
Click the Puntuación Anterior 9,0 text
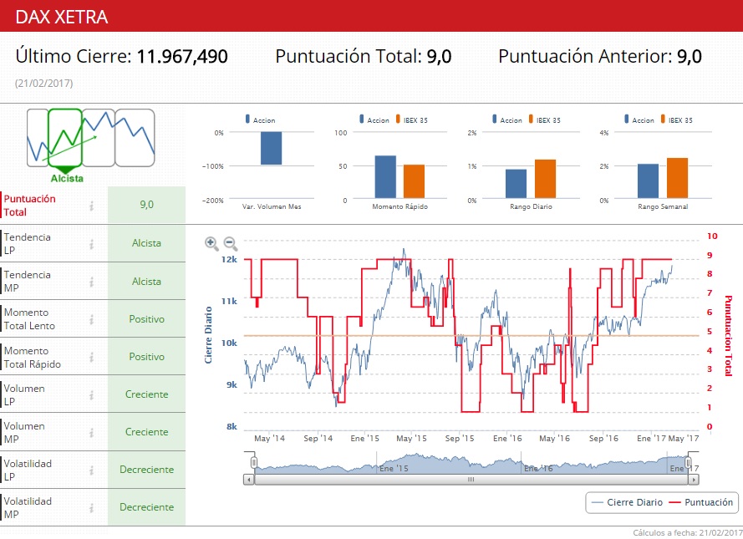tap(600, 56)
